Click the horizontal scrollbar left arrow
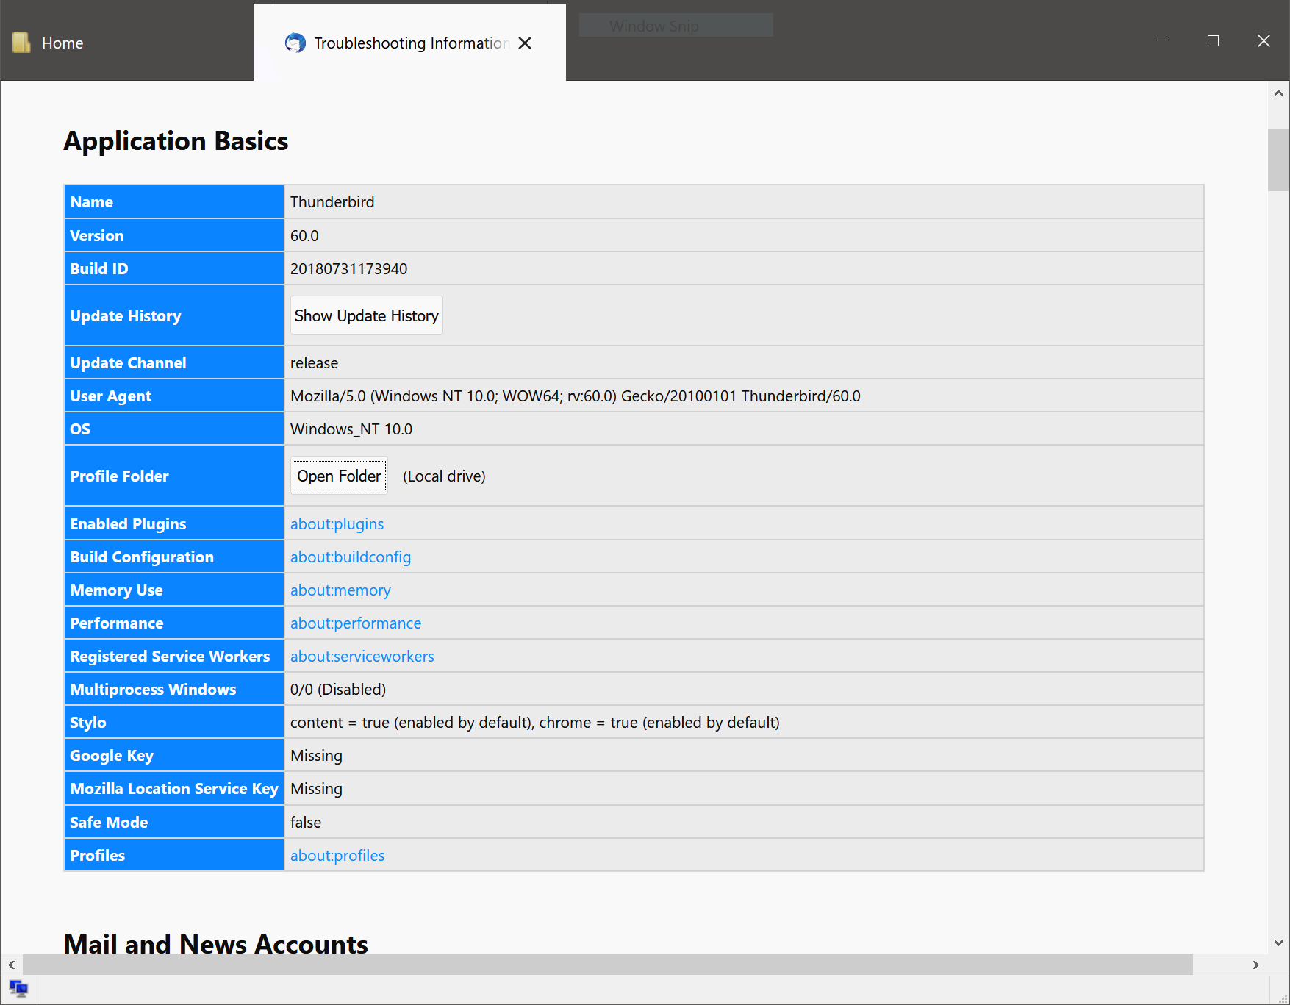The image size is (1290, 1005). 12,965
